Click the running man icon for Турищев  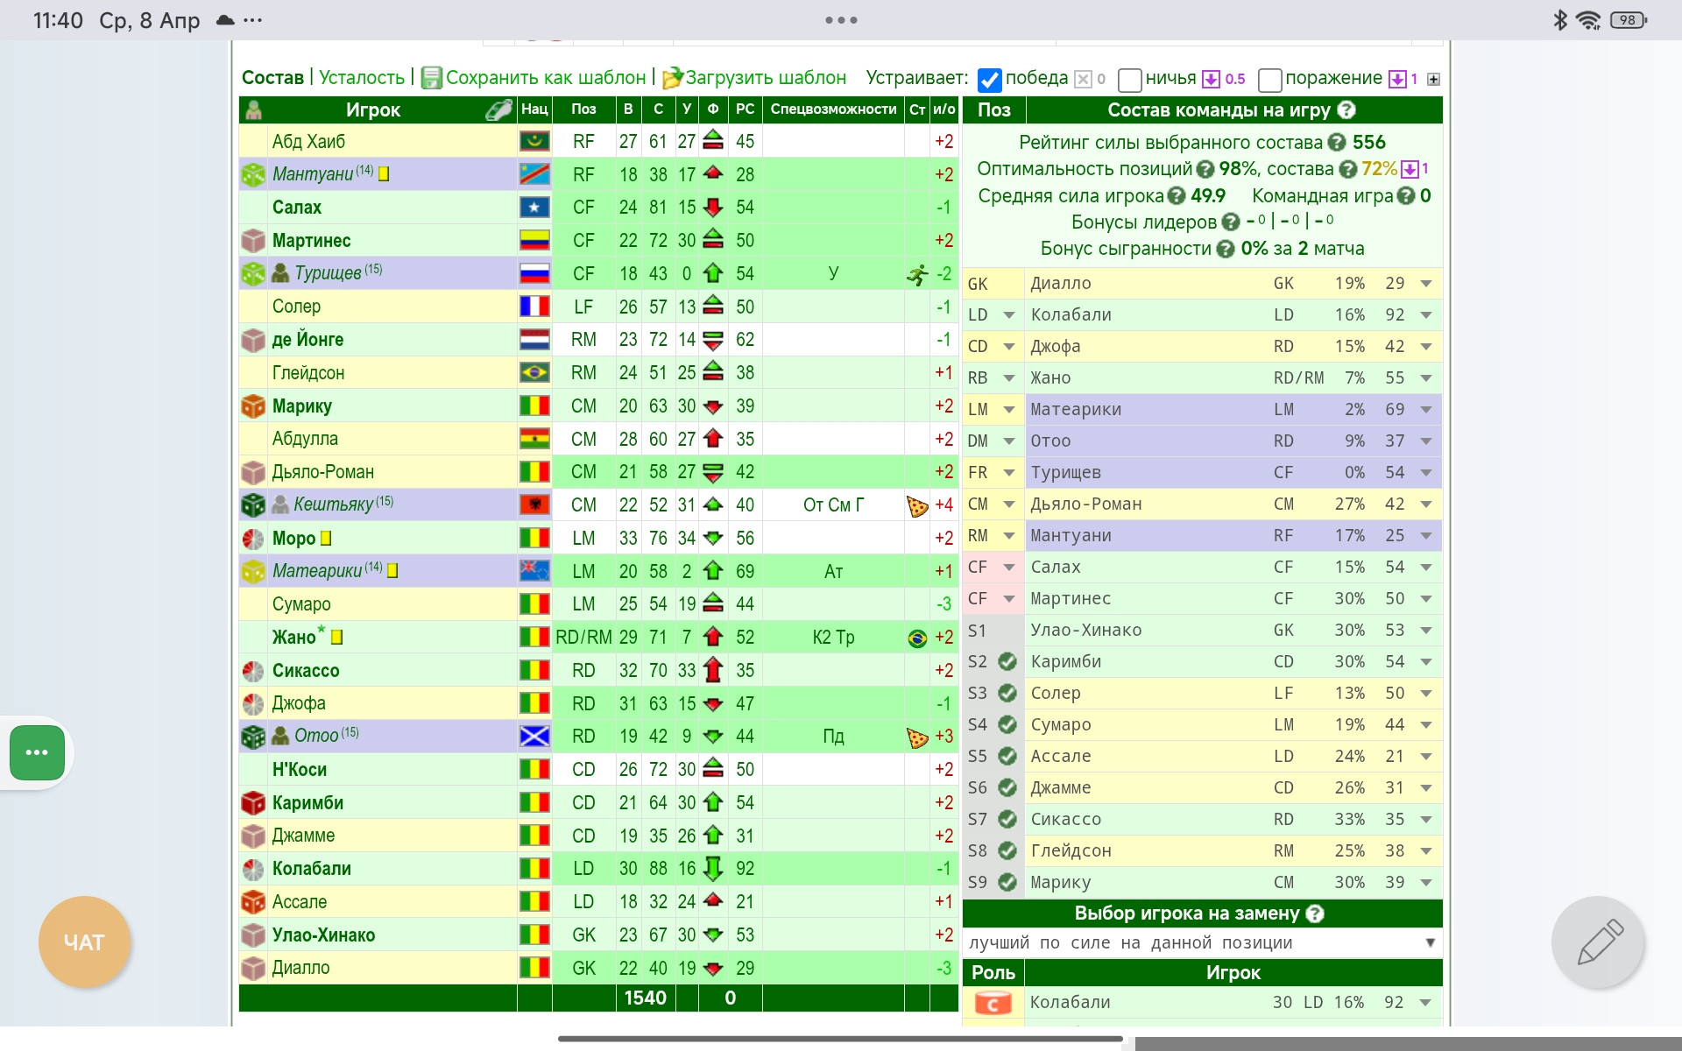point(916,275)
